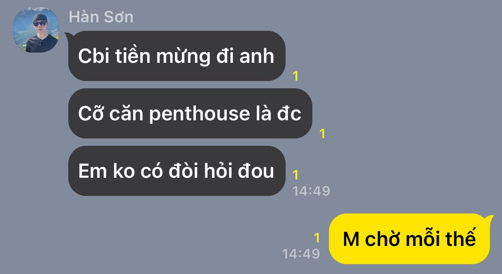
Task: Click the yellow "M chờ mỗi thế" bubble
Action: click(x=410, y=239)
